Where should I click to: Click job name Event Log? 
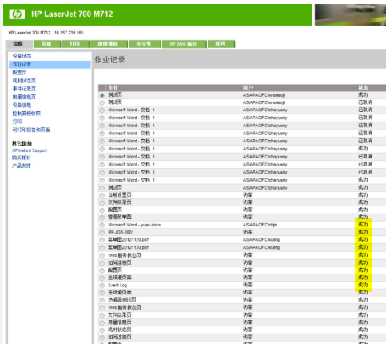[x=117, y=286]
